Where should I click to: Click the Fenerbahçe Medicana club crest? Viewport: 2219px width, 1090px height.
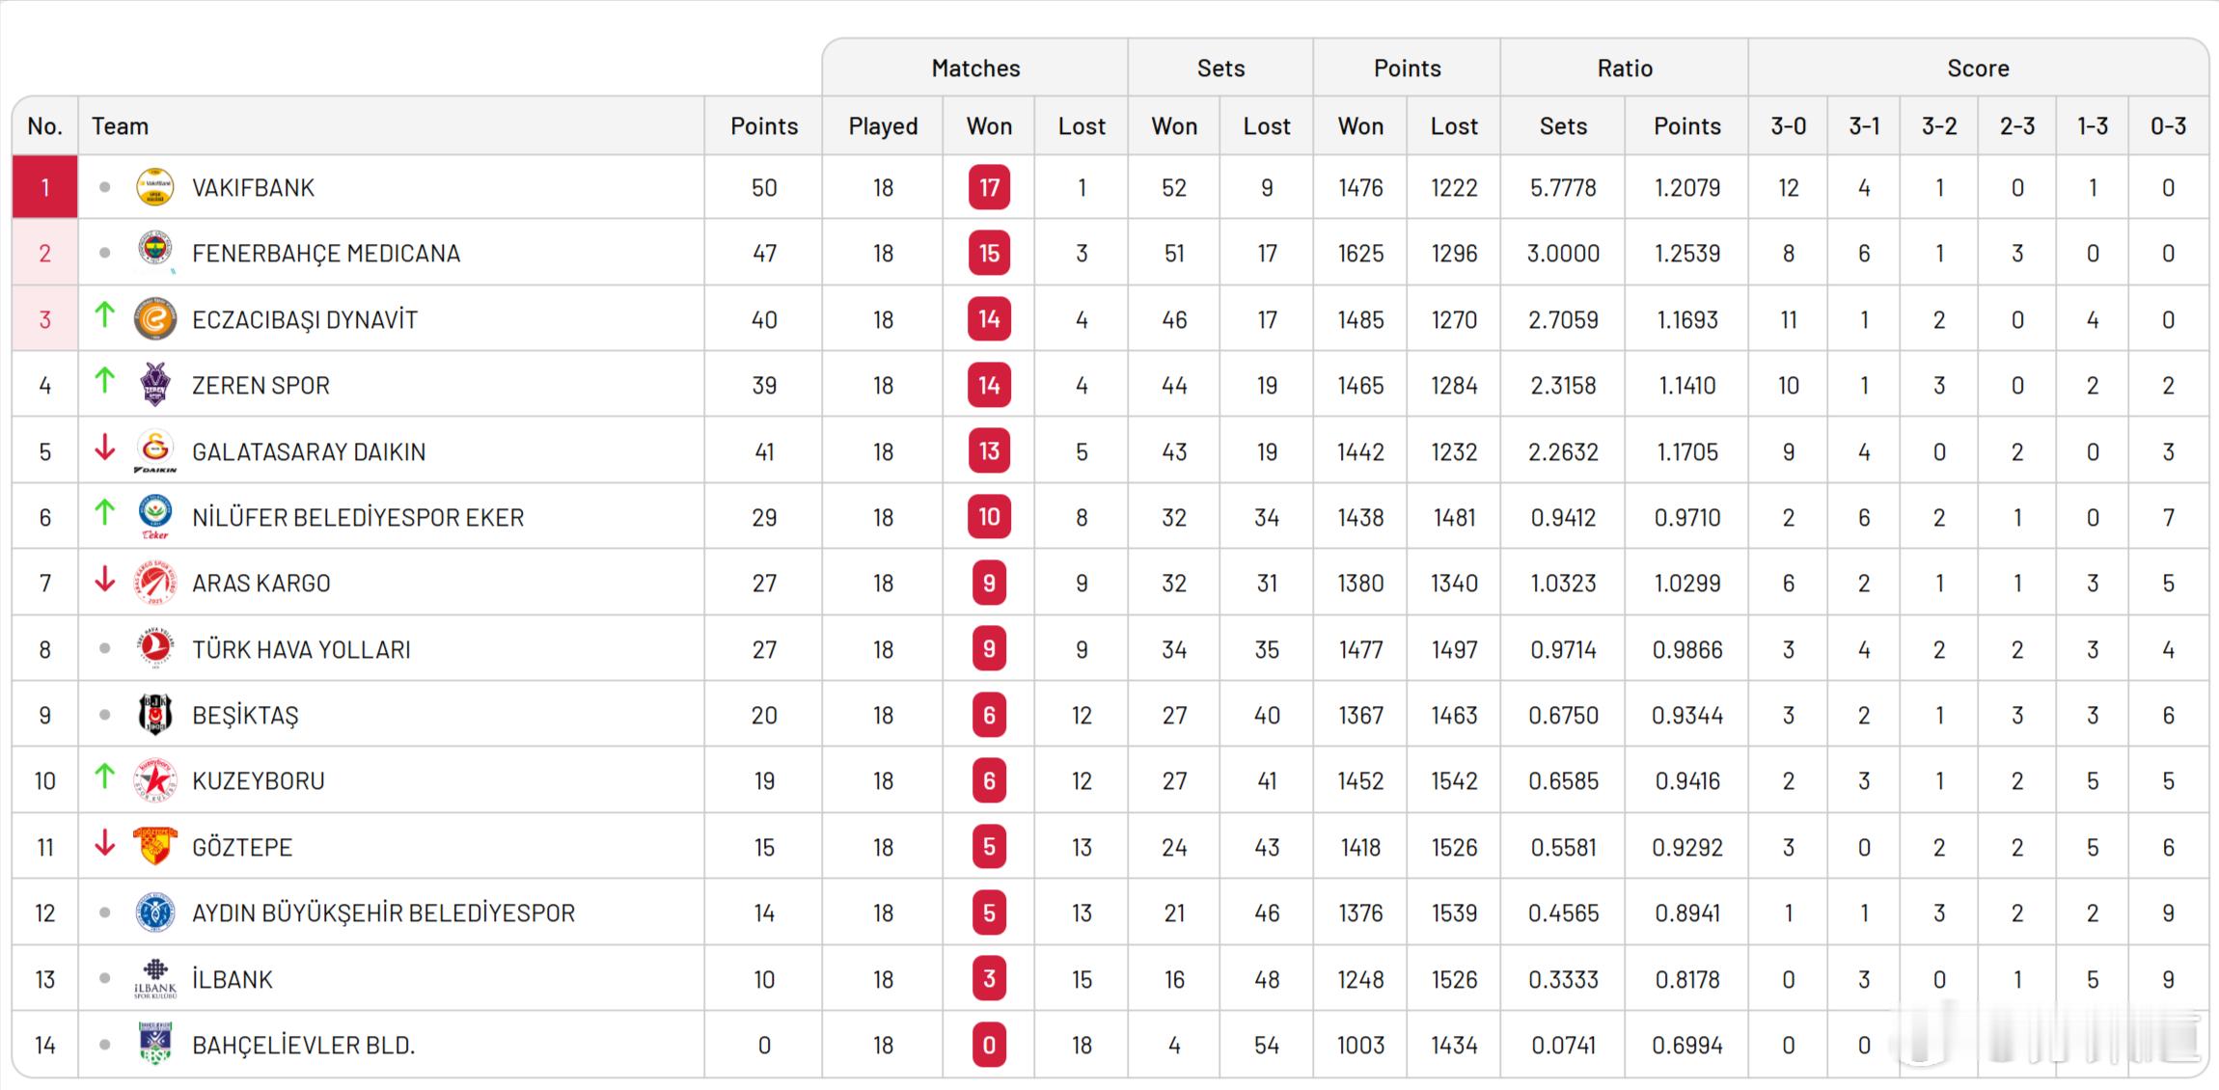[155, 252]
